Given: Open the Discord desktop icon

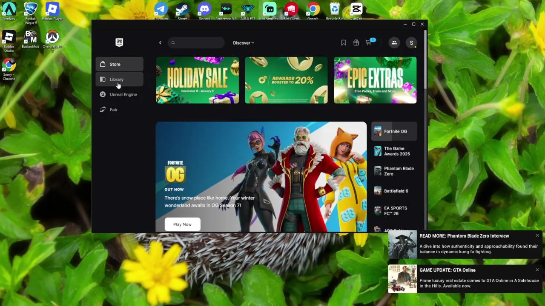Looking at the screenshot, I should click(204, 11).
